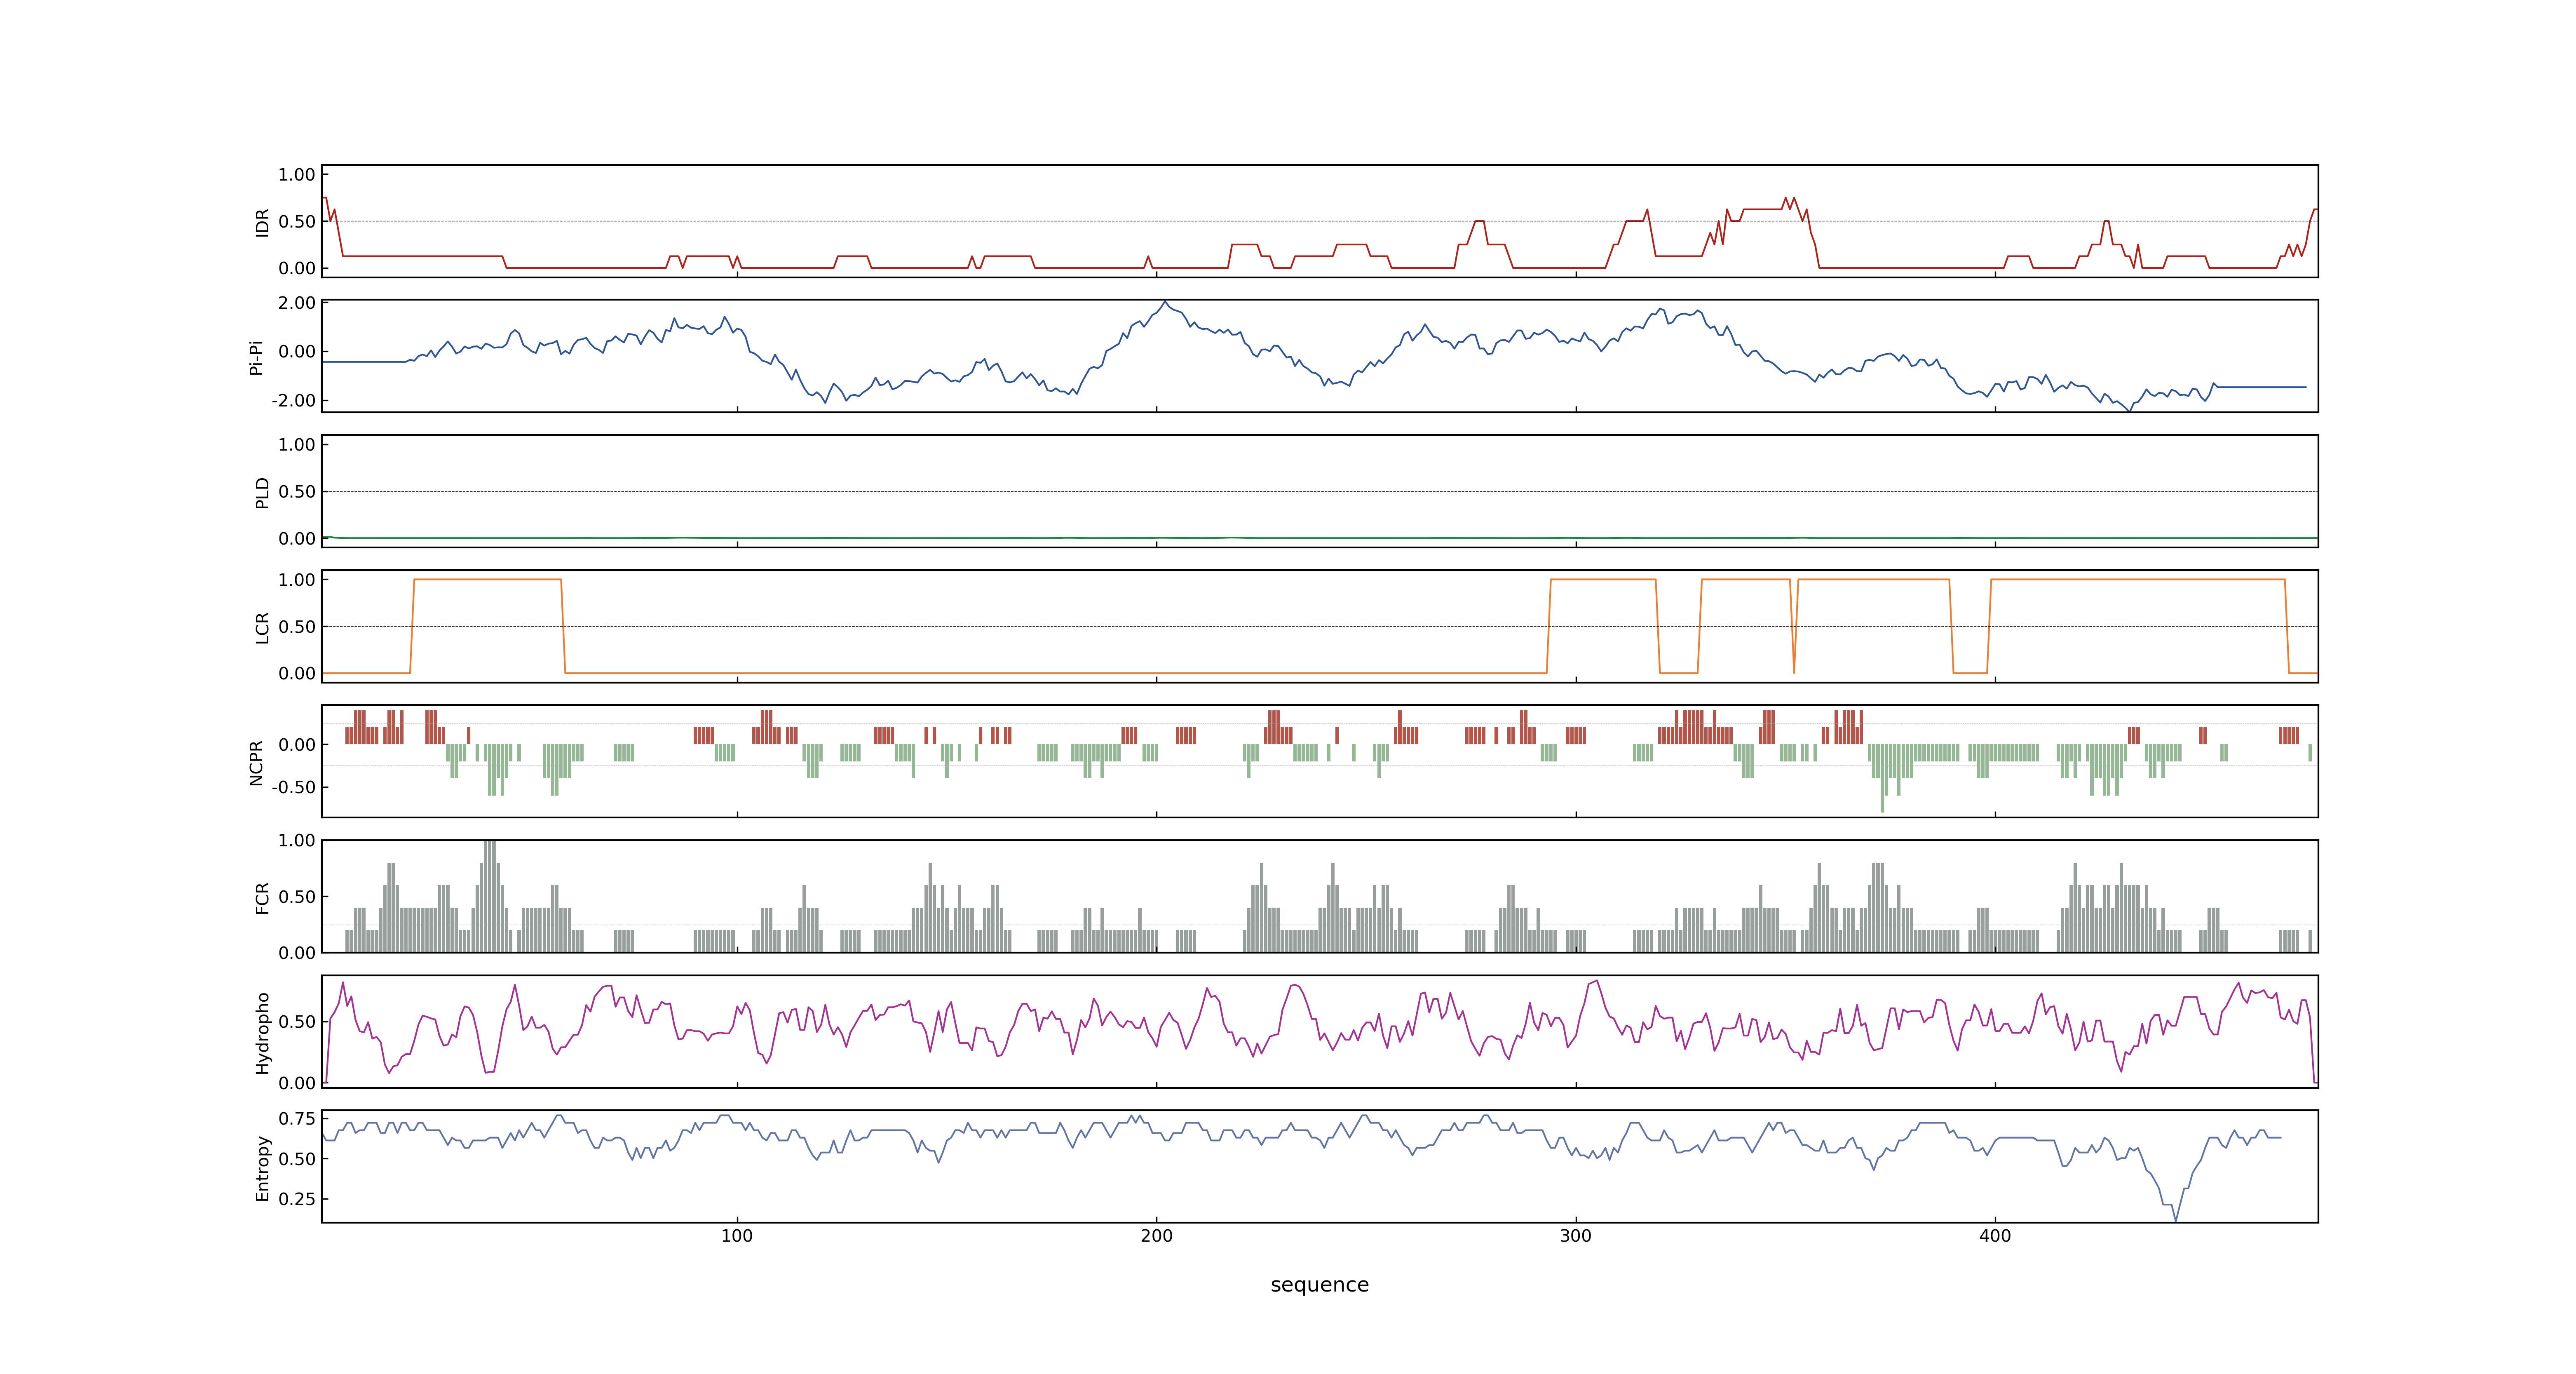
Task: Click the 1.00 tick of IDR panel
Action: 297,175
